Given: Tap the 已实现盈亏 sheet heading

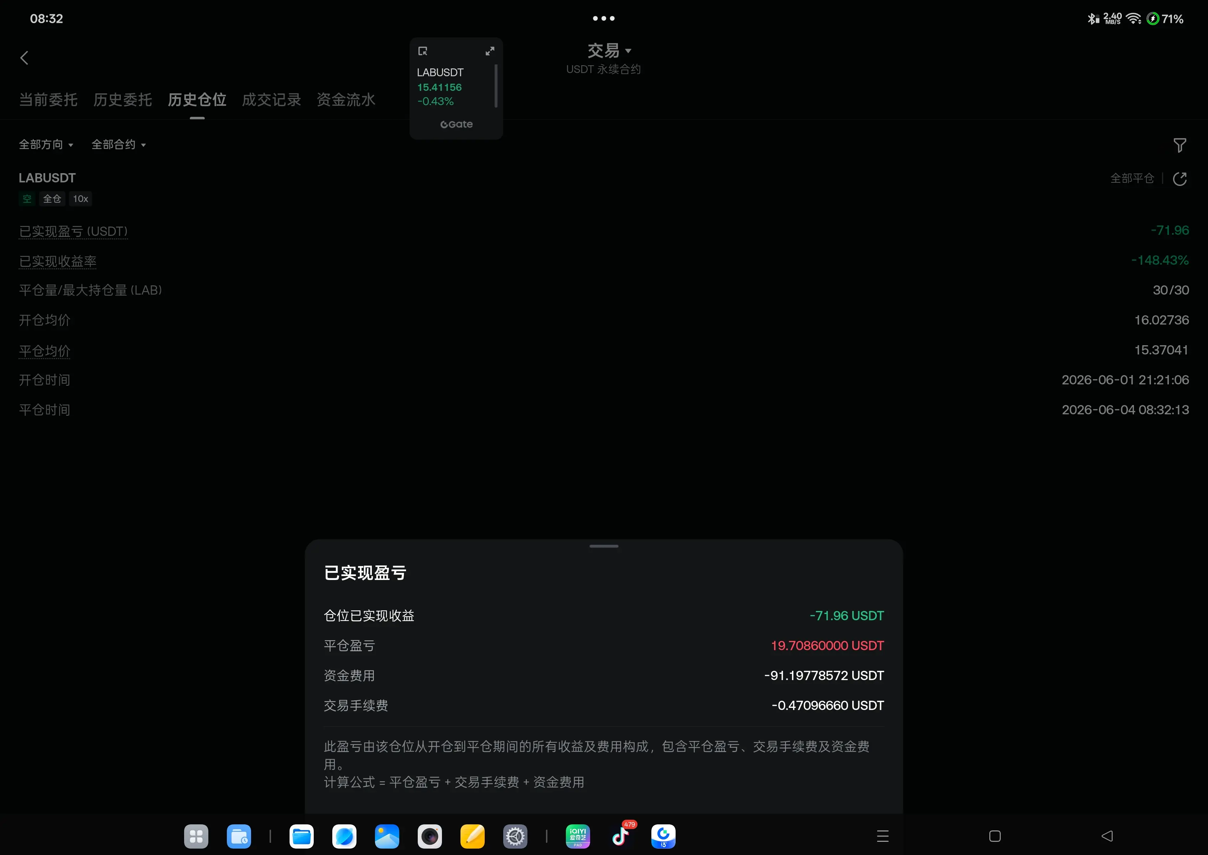Looking at the screenshot, I should 365,573.
